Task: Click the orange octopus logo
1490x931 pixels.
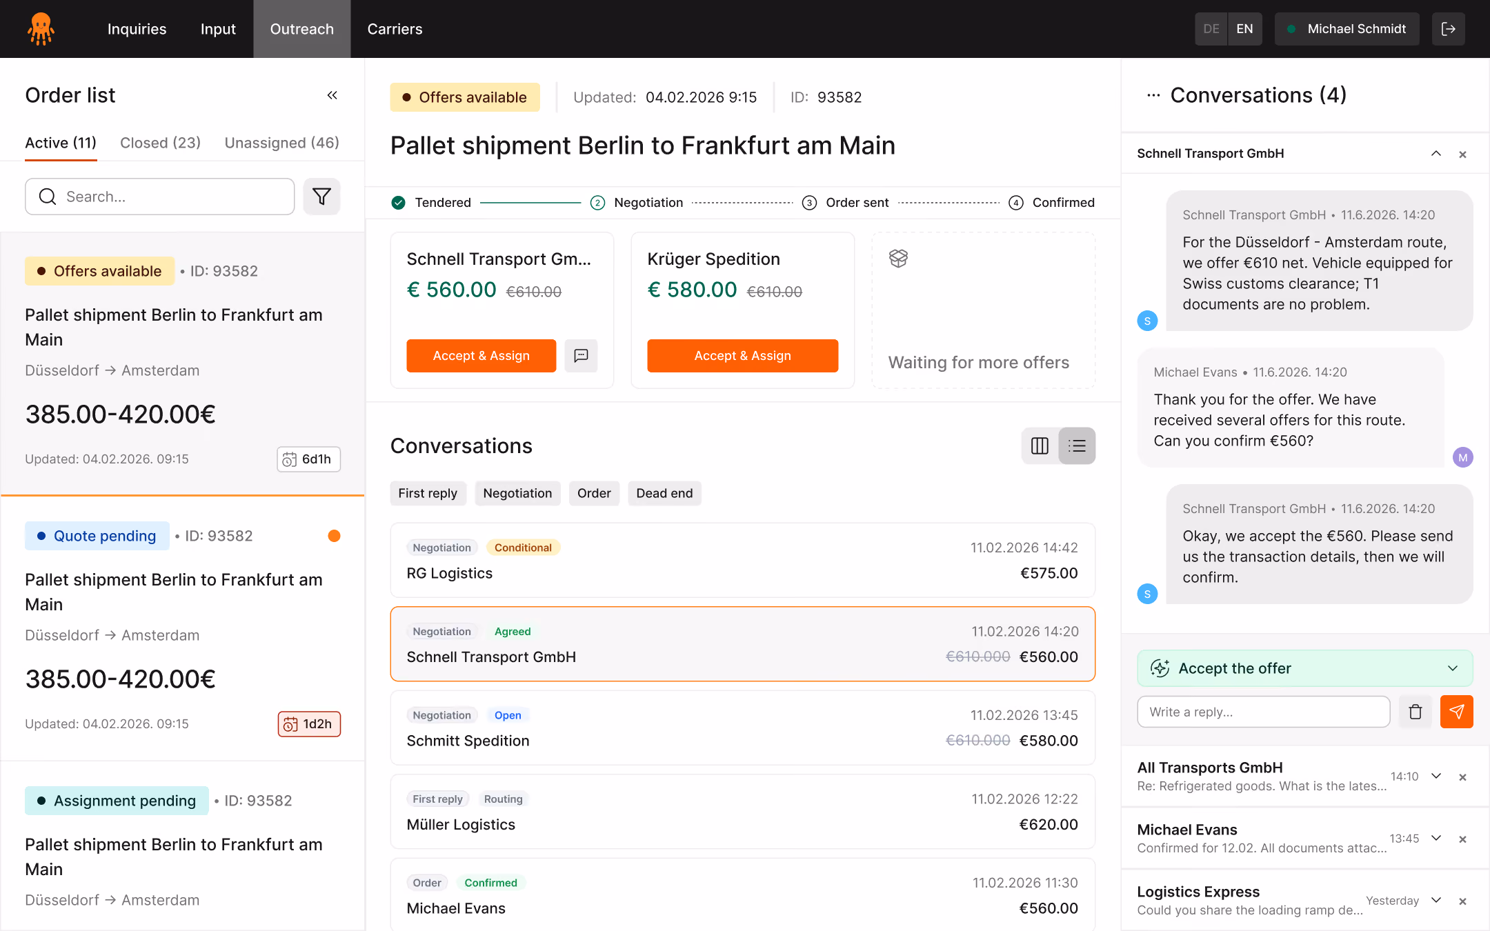Action: 41,29
